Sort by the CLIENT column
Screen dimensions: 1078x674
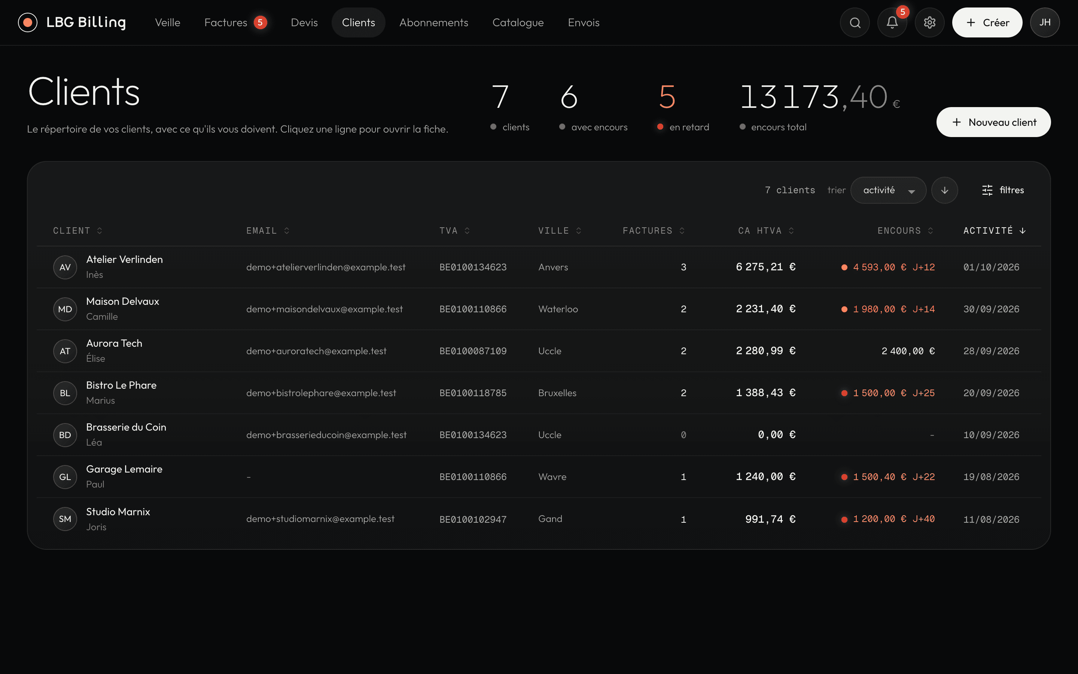click(77, 230)
